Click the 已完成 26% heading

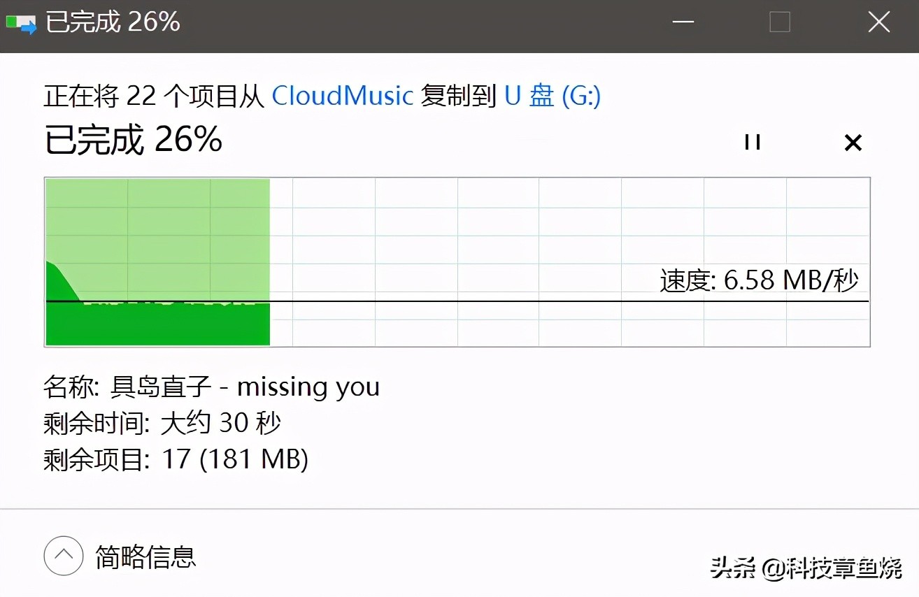[131, 141]
